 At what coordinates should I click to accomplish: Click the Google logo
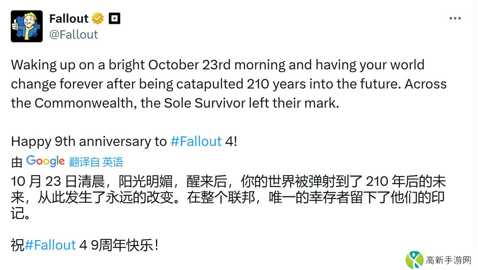tap(45, 161)
